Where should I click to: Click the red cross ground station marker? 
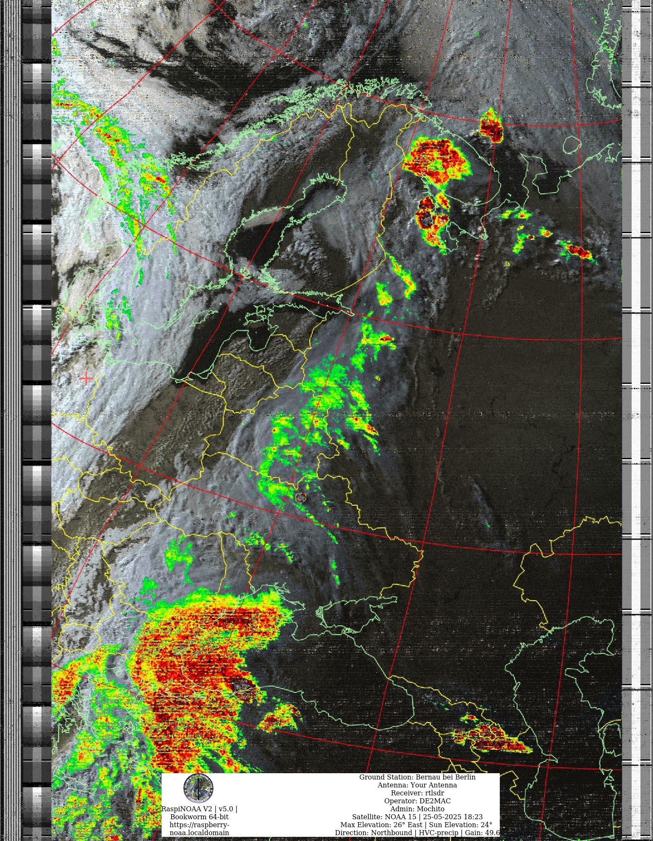pos(86,378)
